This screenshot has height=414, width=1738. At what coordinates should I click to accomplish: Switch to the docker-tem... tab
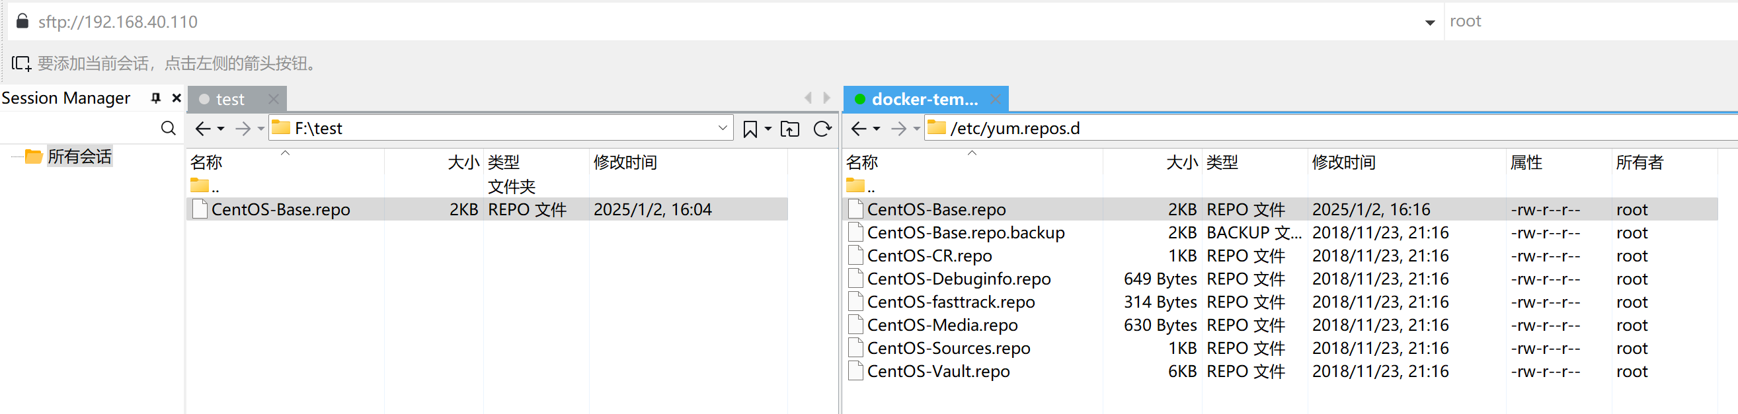pos(924,99)
